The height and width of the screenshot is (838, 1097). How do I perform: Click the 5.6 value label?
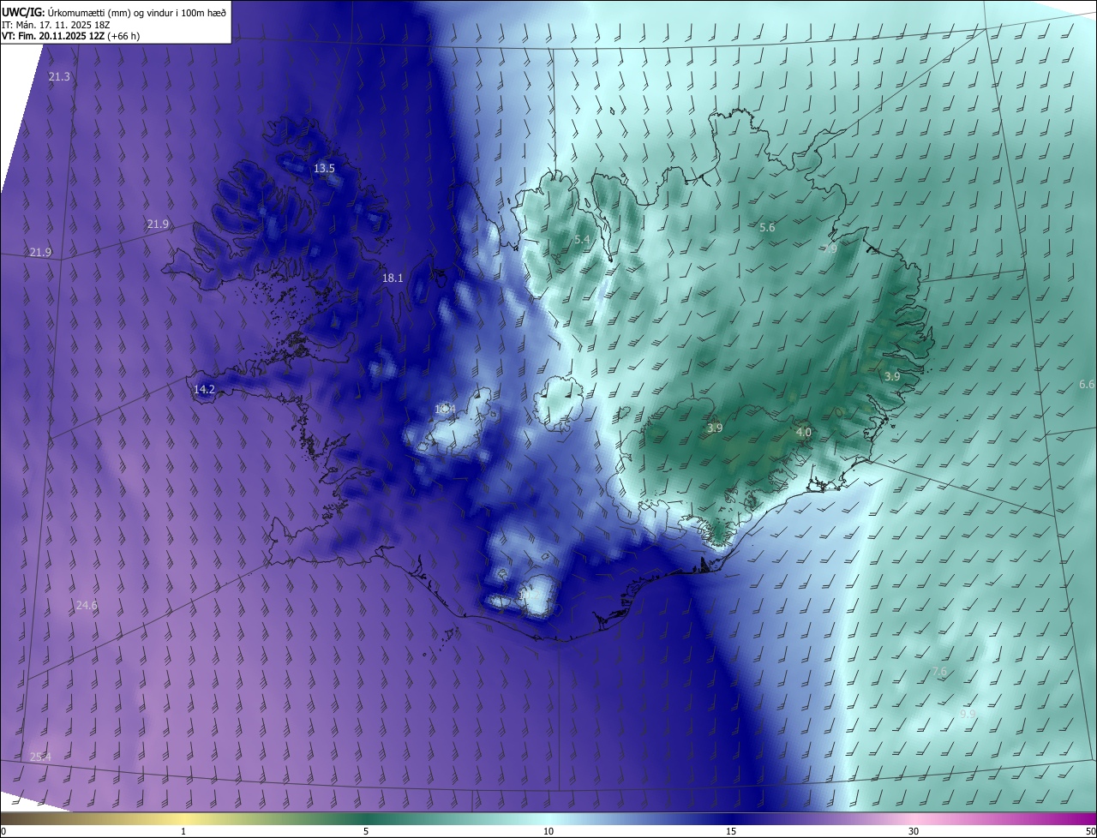[767, 228]
